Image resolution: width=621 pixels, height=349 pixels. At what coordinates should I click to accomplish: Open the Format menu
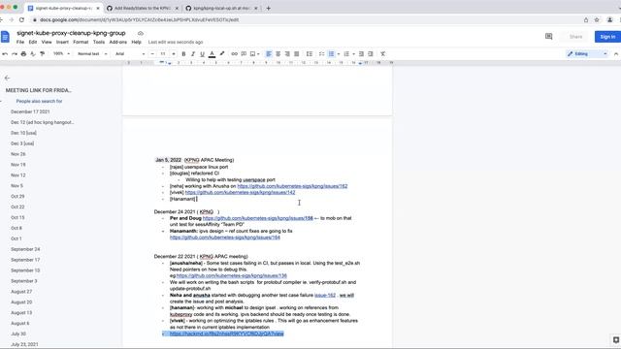[x=81, y=42]
